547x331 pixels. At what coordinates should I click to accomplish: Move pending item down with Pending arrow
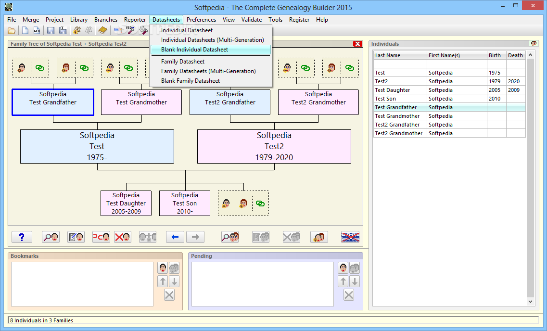pyautogui.click(x=355, y=281)
